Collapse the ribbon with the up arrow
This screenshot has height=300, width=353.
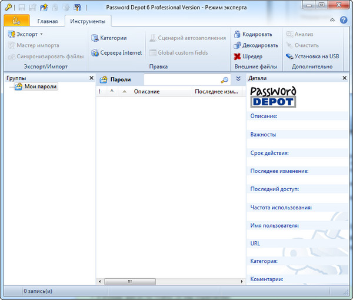coord(333,20)
